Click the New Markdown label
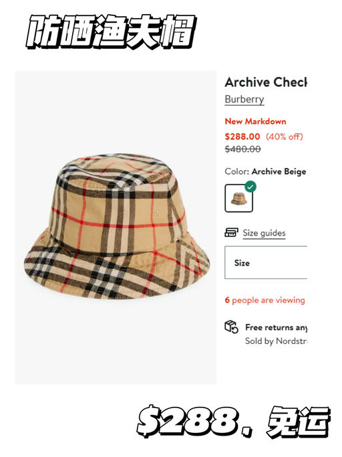 [x=256, y=121]
